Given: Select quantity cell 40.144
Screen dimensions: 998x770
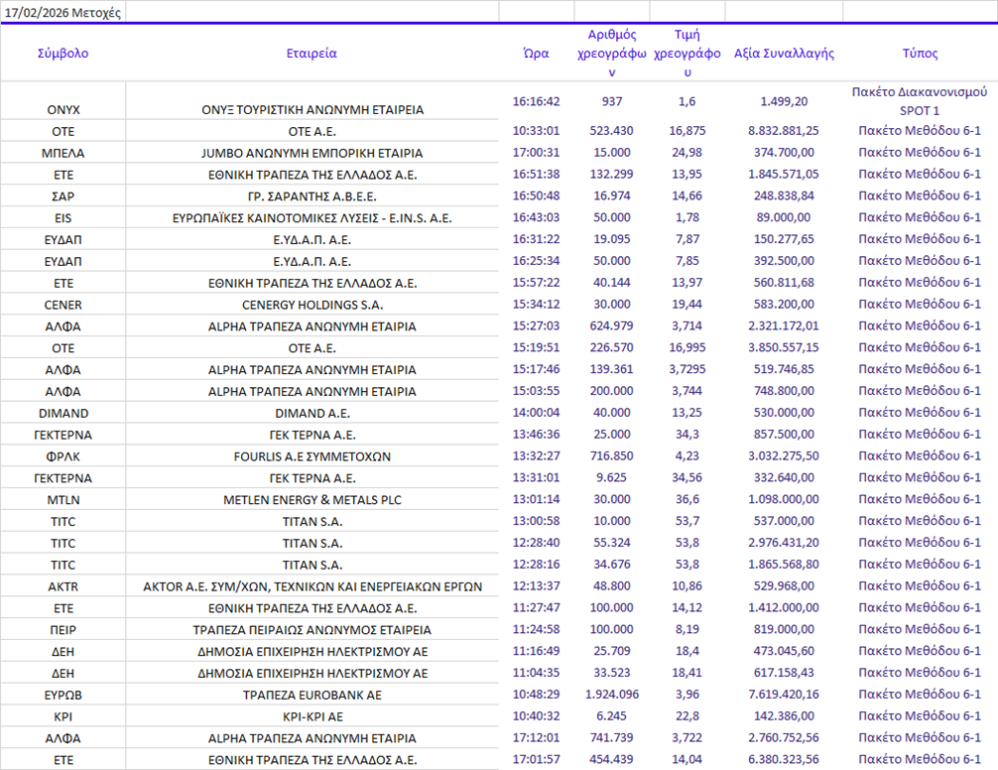Looking at the screenshot, I should (612, 283).
